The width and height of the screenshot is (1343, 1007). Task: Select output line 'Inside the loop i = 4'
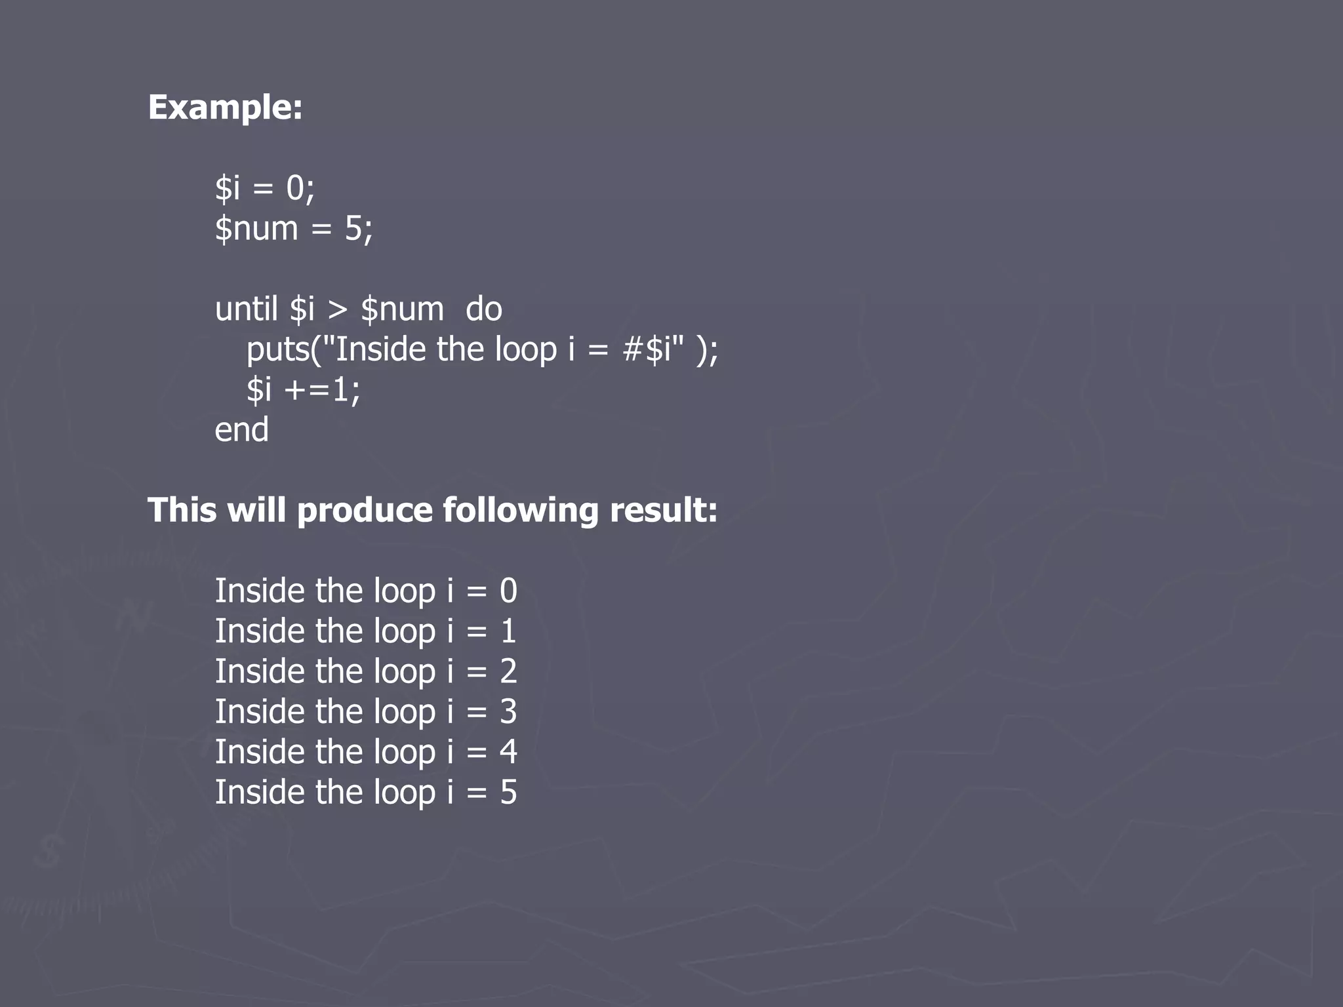point(366,752)
